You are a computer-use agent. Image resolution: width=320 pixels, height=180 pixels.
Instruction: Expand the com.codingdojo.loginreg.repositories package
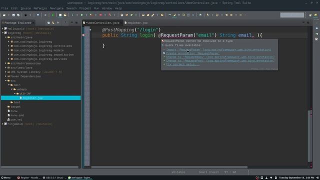tap(9, 54)
